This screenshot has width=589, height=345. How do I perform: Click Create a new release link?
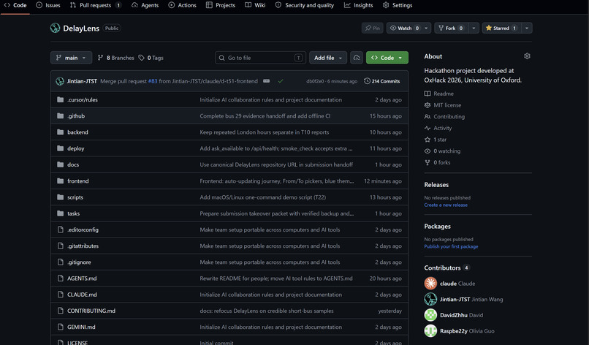click(446, 205)
